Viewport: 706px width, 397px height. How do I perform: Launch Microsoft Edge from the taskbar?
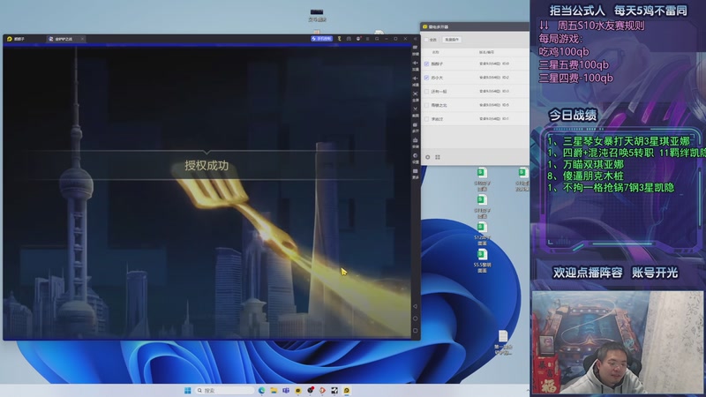pyautogui.click(x=261, y=390)
